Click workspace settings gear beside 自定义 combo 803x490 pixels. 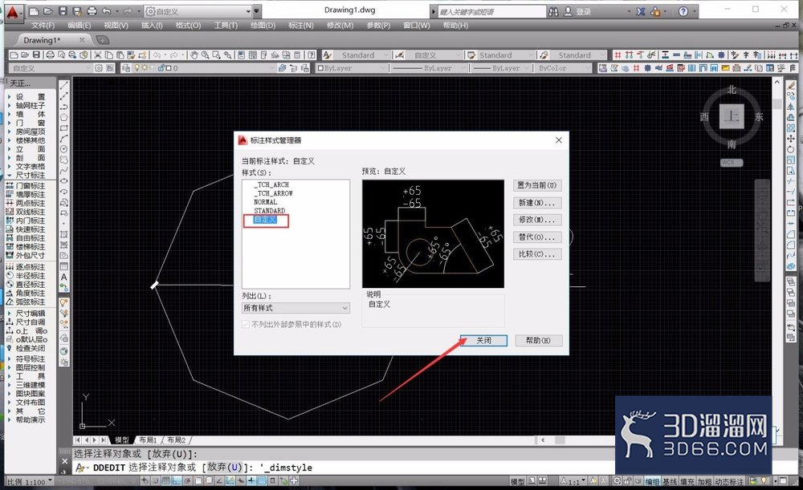(98, 68)
